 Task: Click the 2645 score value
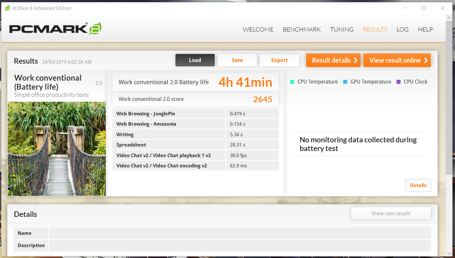[x=263, y=99]
